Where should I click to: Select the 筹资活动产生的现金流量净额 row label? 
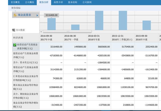(x=26, y=69)
